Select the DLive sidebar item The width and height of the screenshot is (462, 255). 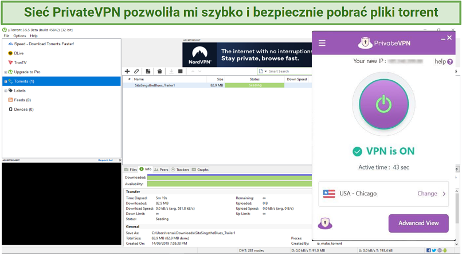pyautogui.click(x=19, y=53)
